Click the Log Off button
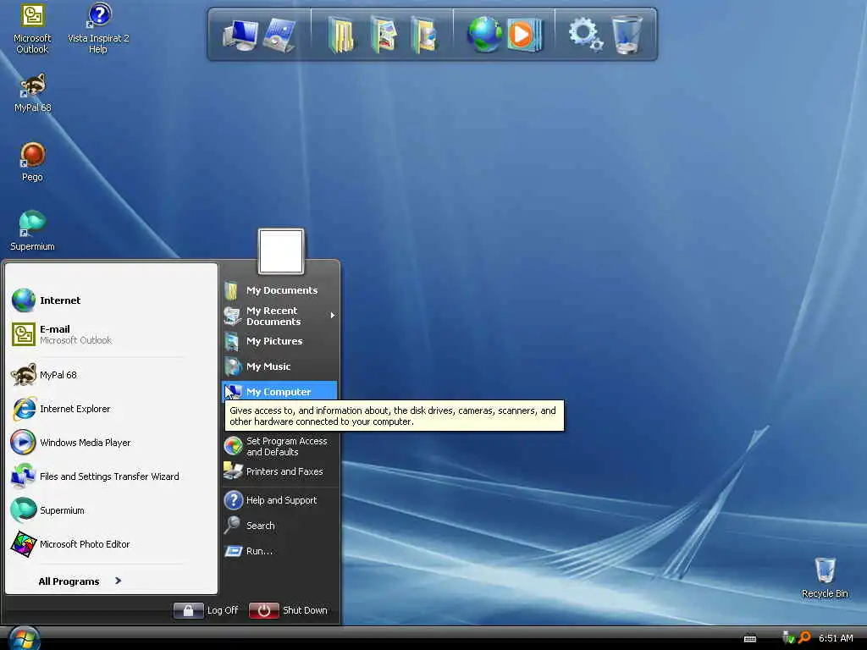This screenshot has height=650, width=867. point(206,610)
